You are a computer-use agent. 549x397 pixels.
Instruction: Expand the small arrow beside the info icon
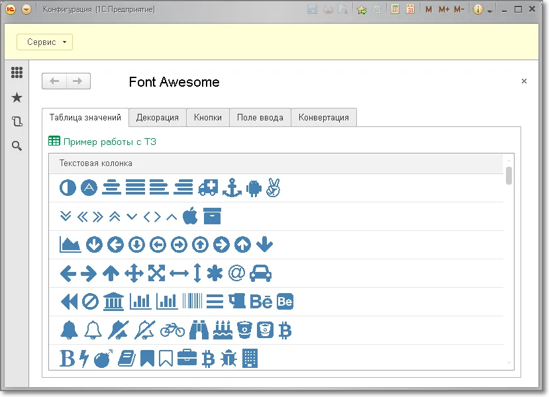pos(490,11)
